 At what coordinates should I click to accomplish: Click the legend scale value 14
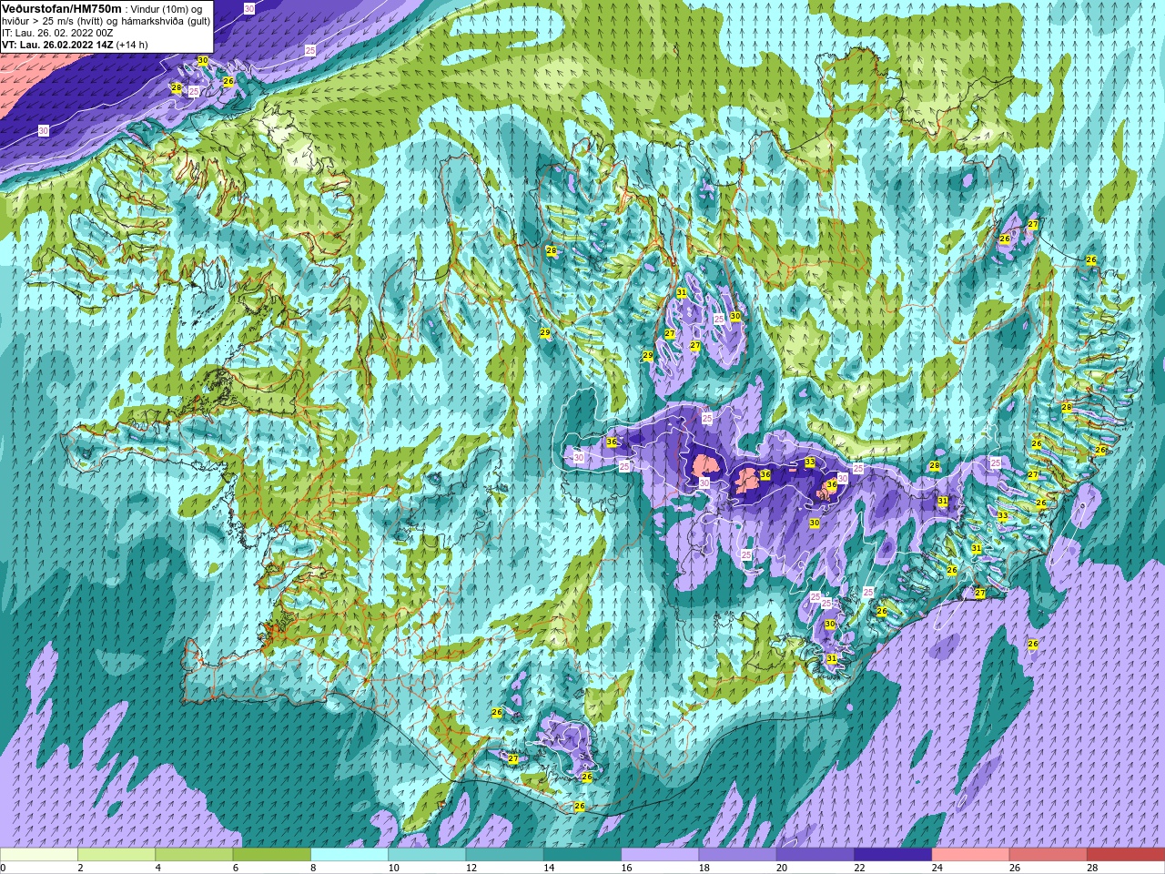550,868
